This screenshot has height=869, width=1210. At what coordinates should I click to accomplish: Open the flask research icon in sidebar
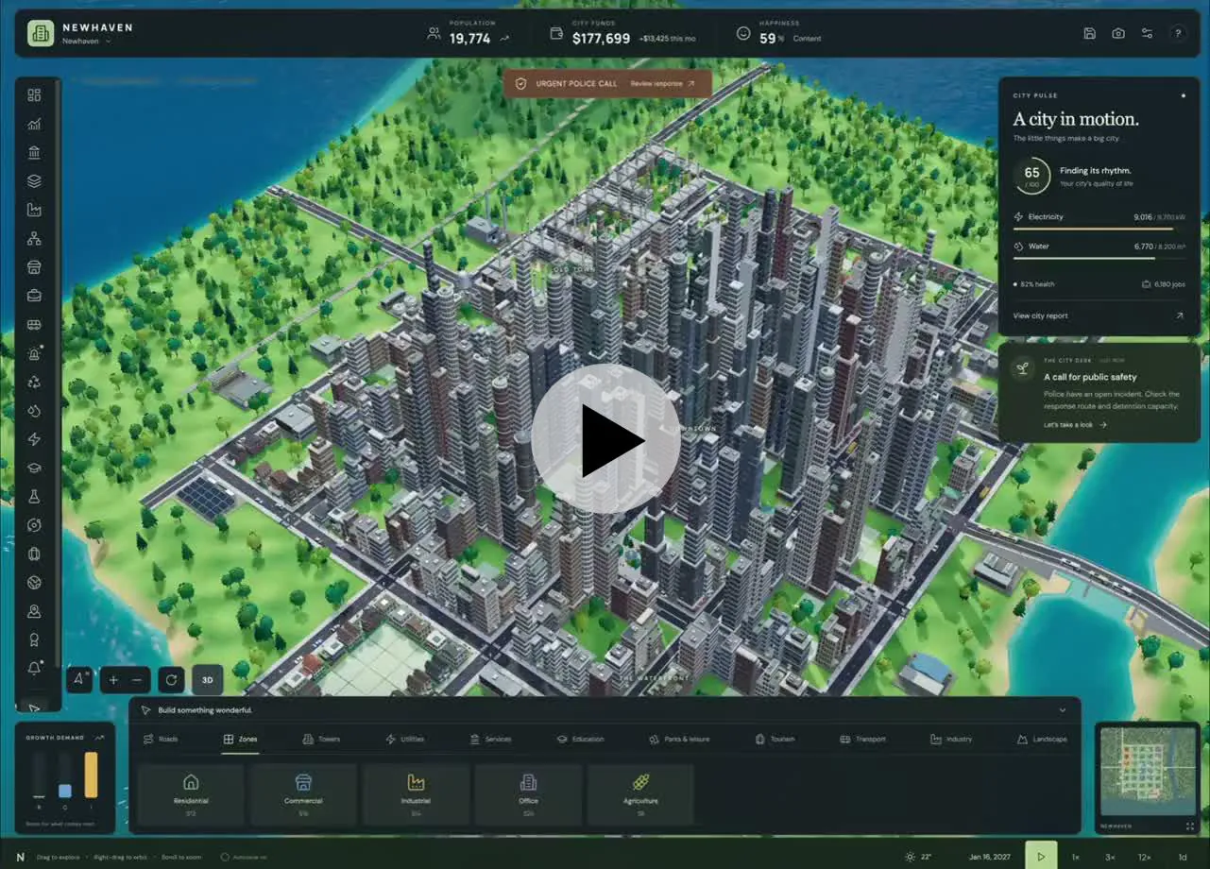point(34,497)
